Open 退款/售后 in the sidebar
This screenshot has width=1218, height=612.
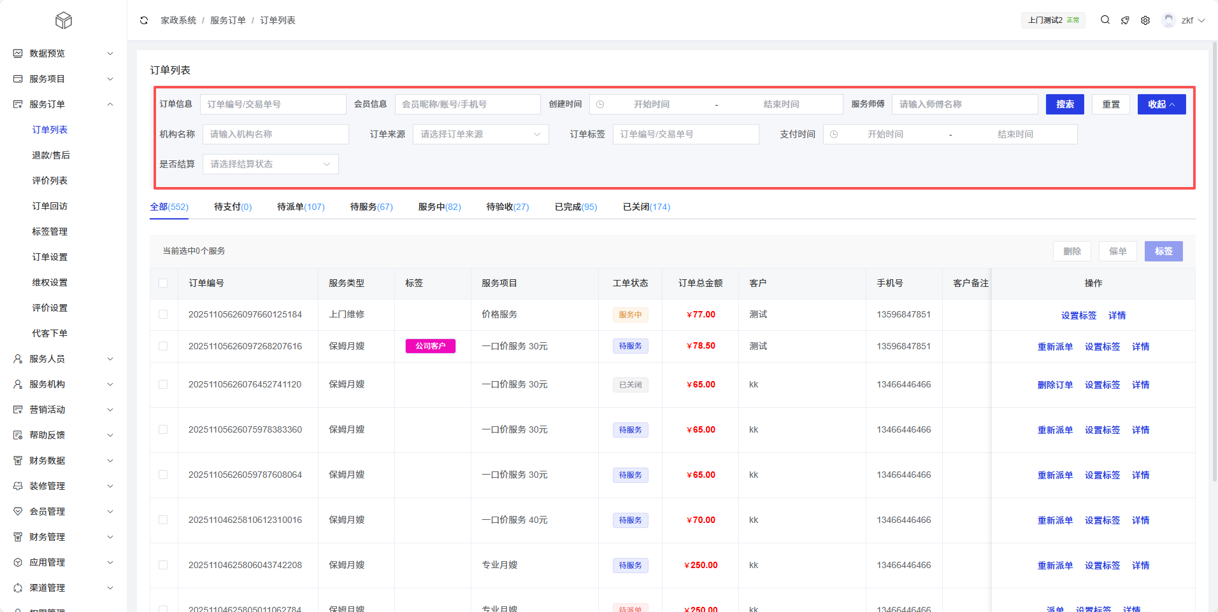pyautogui.click(x=51, y=155)
